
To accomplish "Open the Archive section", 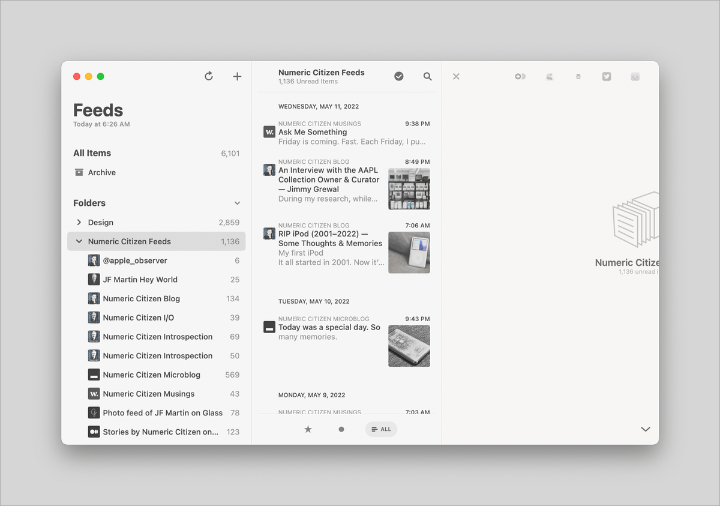I will tap(102, 172).
